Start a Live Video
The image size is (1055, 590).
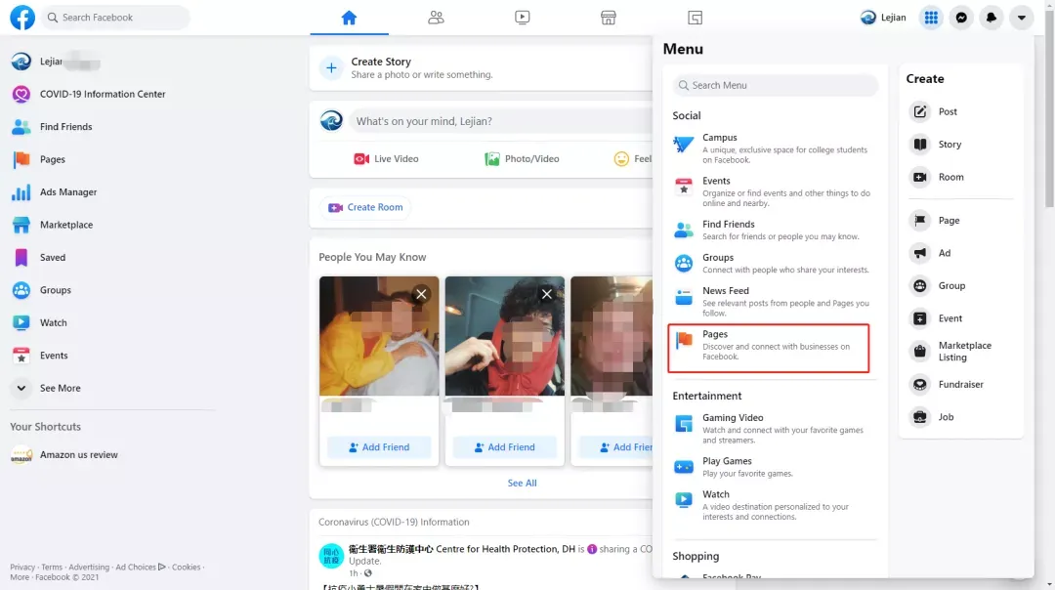pos(386,159)
